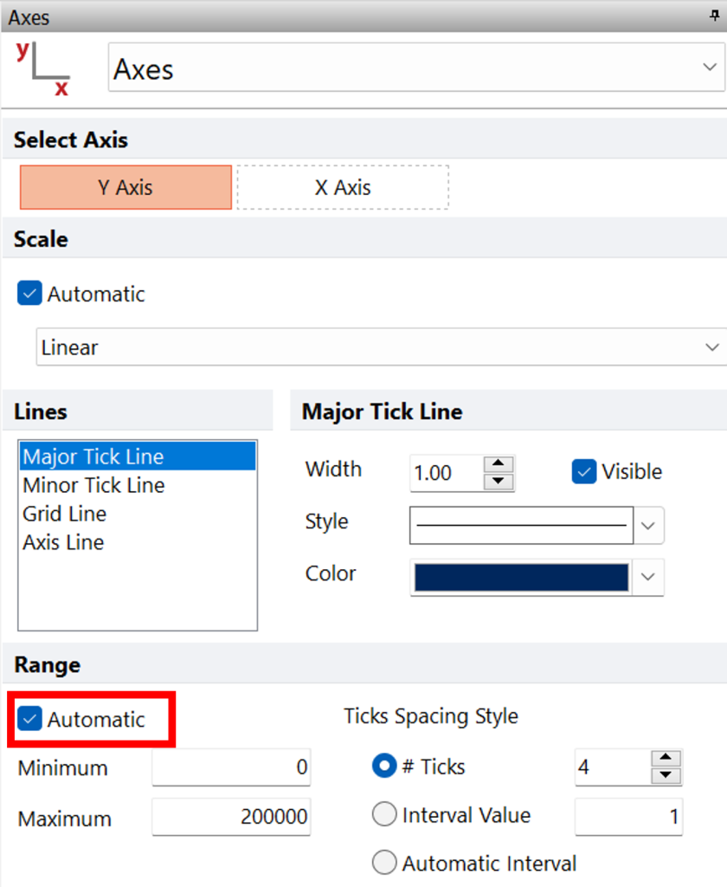
Task: Click the navy blue color swatch
Action: pos(521,577)
